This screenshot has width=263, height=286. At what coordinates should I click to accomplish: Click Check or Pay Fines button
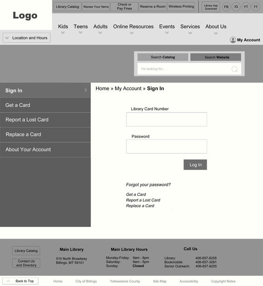[124, 7]
